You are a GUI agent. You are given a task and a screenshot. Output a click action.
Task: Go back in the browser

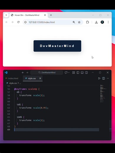click(x=6, y=22)
